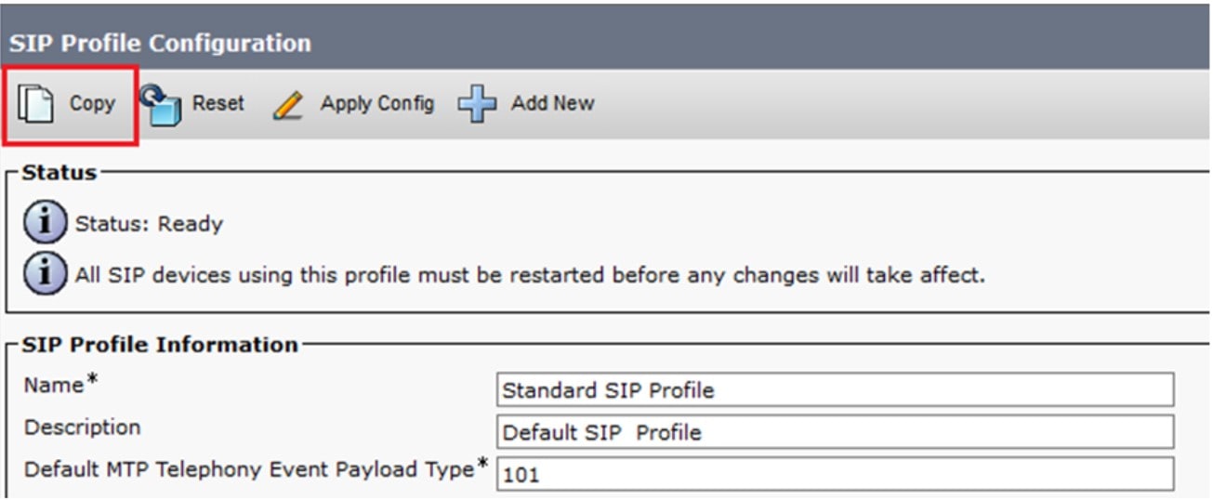The width and height of the screenshot is (1213, 500).
Task: Choose the Add New label
Action: (552, 103)
